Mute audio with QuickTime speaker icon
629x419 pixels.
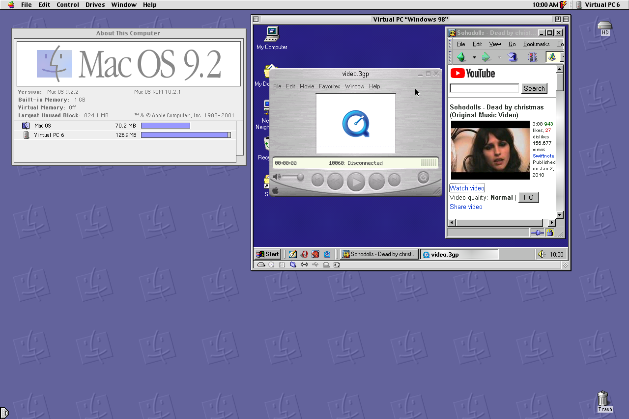coord(277,177)
